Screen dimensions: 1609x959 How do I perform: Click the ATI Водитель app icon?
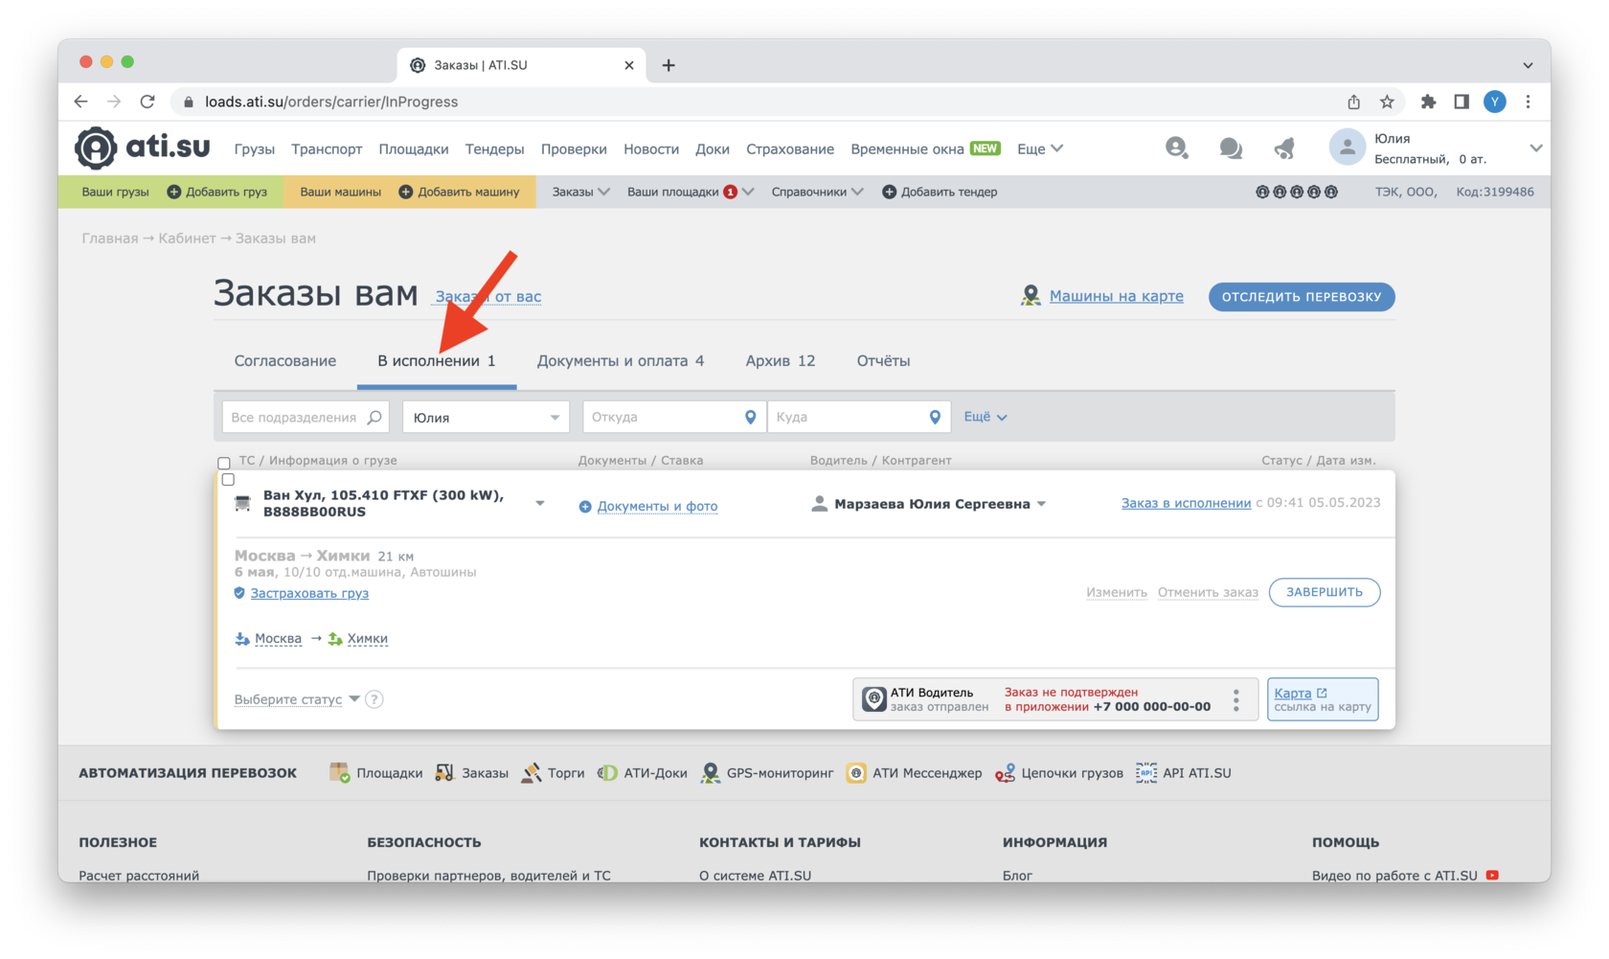pyautogui.click(x=873, y=699)
